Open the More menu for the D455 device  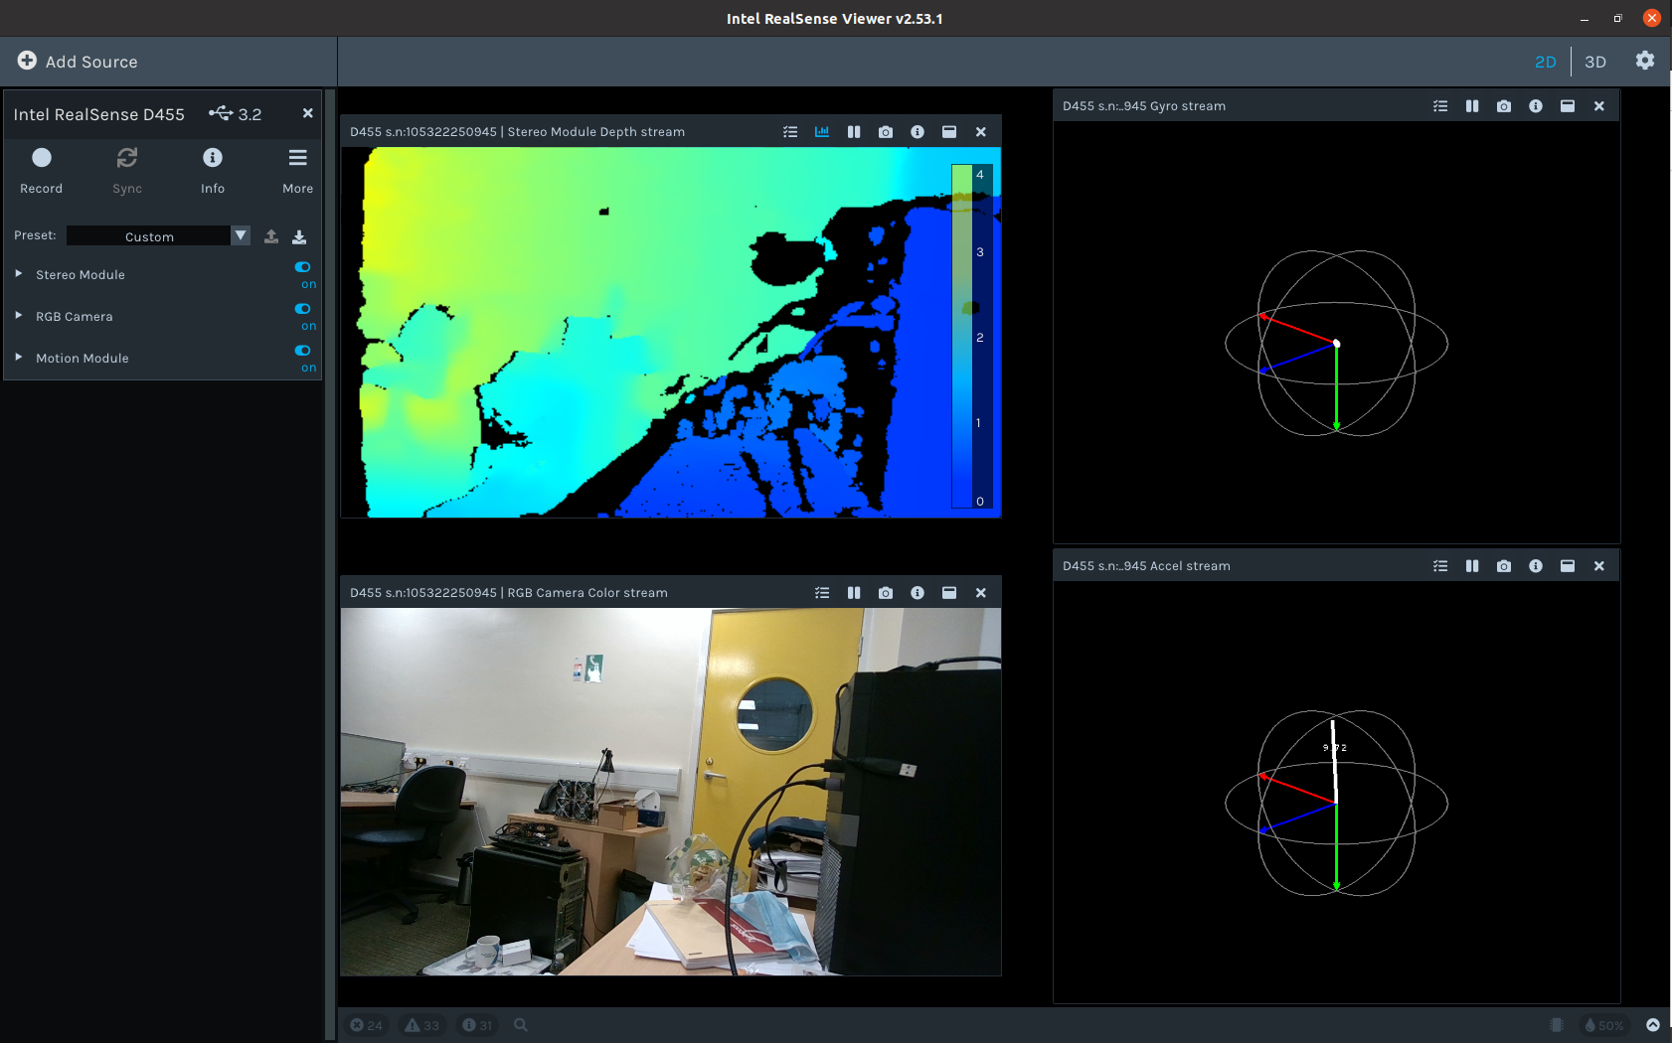297,169
